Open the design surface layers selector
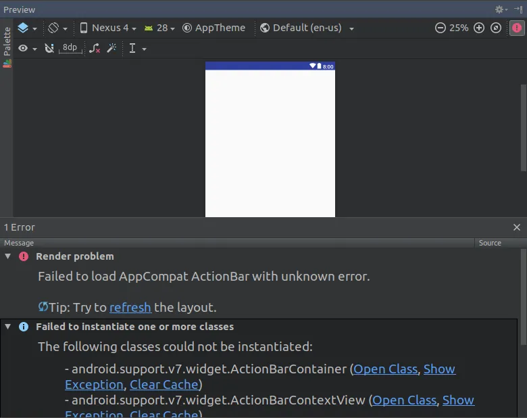The width and height of the screenshot is (527, 418). [x=27, y=28]
